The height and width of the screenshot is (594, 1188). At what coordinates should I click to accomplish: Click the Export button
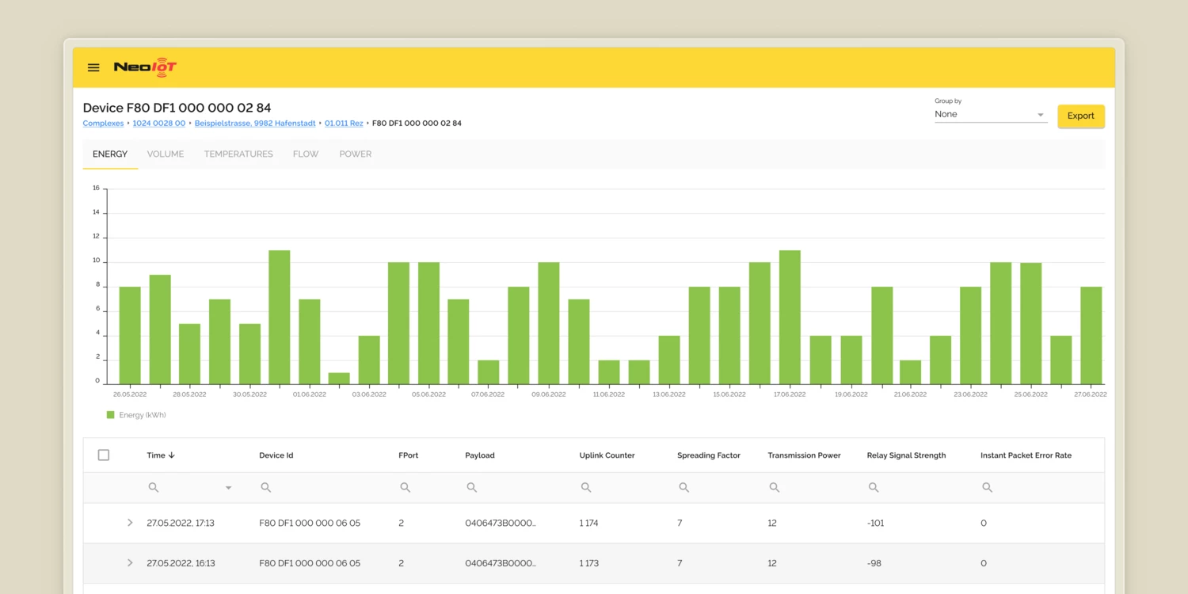tap(1080, 116)
